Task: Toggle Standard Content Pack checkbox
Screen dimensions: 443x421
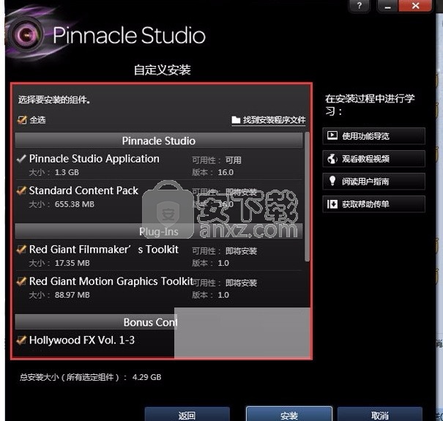Action: pyautogui.click(x=21, y=190)
